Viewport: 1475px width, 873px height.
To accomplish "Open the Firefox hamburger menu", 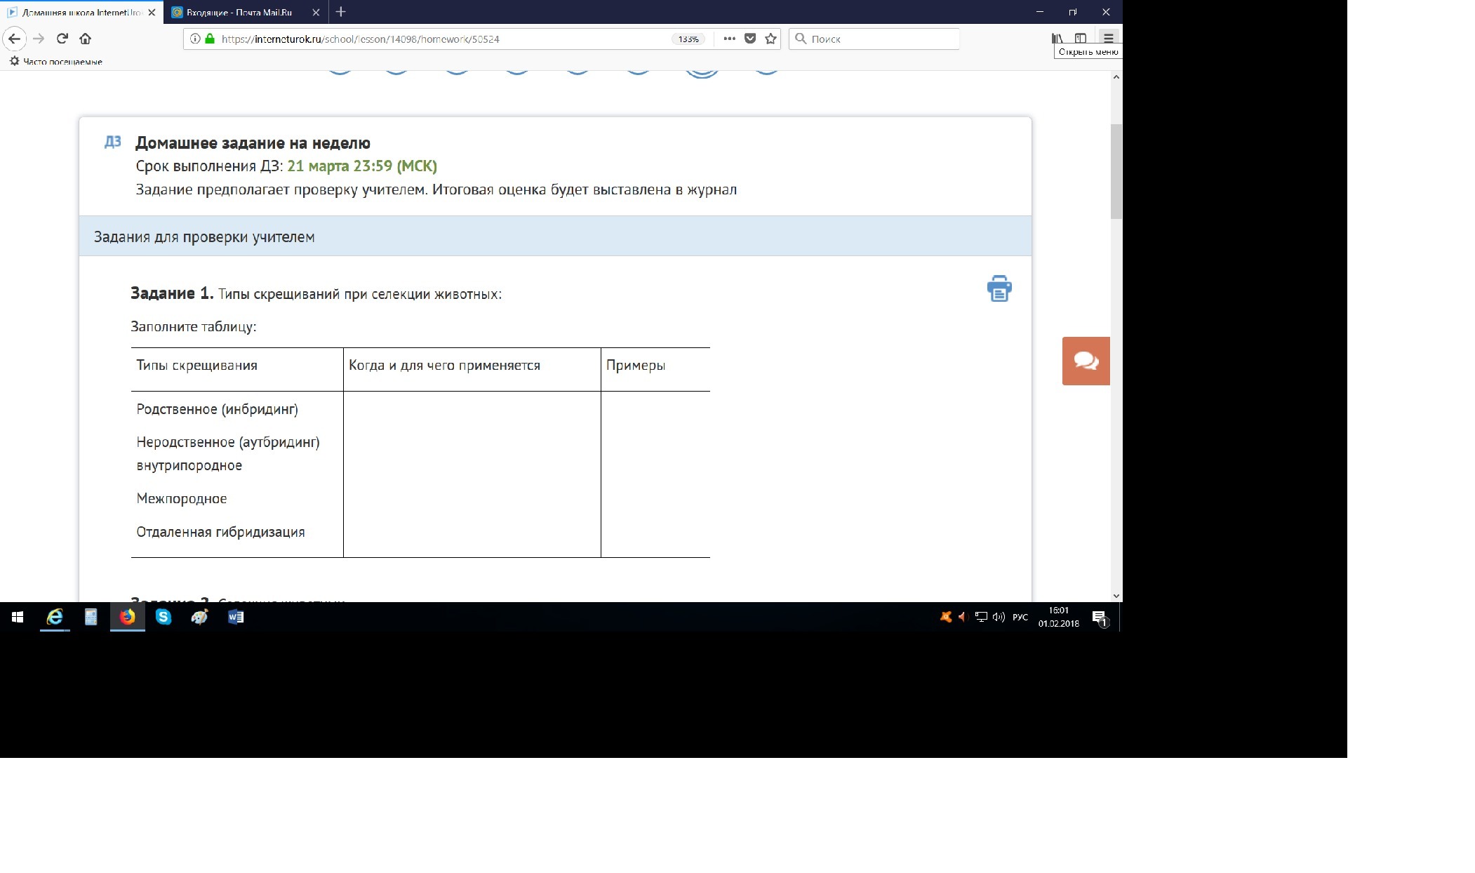I will 1108,39.
